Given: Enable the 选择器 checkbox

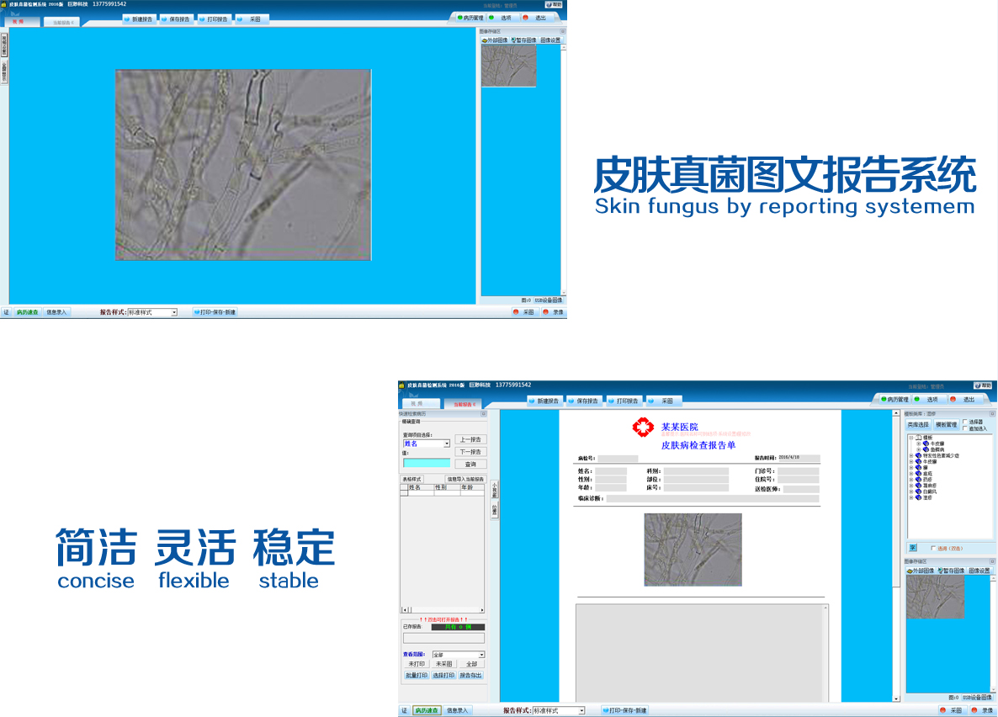Looking at the screenshot, I should pyautogui.click(x=964, y=422).
